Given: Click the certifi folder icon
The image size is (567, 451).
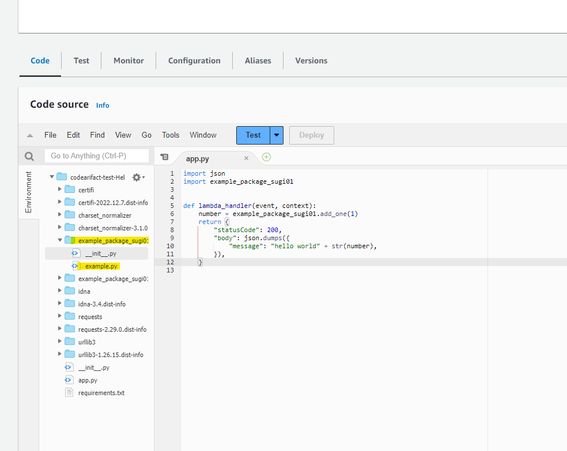Looking at the screenshot, I should [70, 190].
